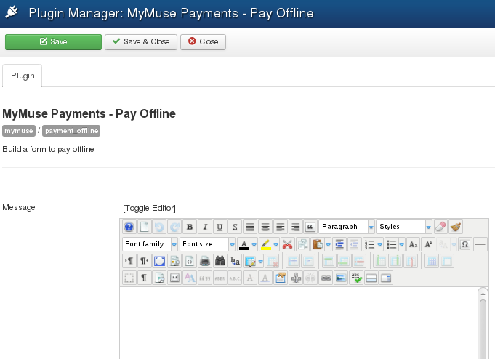Screen dimensions: 495x359
Task: Insert non-breaking space character
Action: tap(174, 278)
